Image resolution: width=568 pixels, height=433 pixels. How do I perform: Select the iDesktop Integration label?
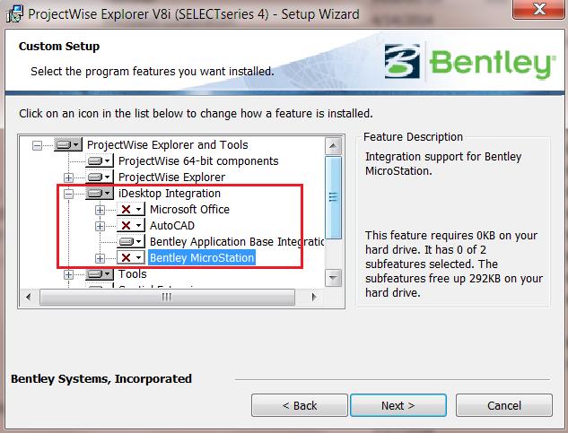(170, 194)
